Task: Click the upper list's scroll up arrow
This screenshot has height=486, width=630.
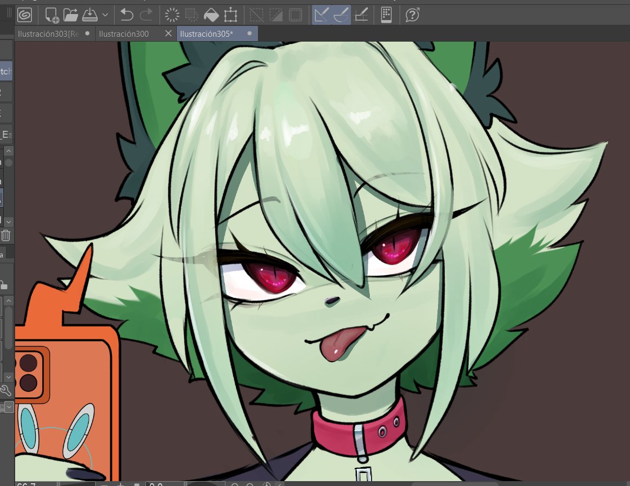Action: tap(9, 151)
